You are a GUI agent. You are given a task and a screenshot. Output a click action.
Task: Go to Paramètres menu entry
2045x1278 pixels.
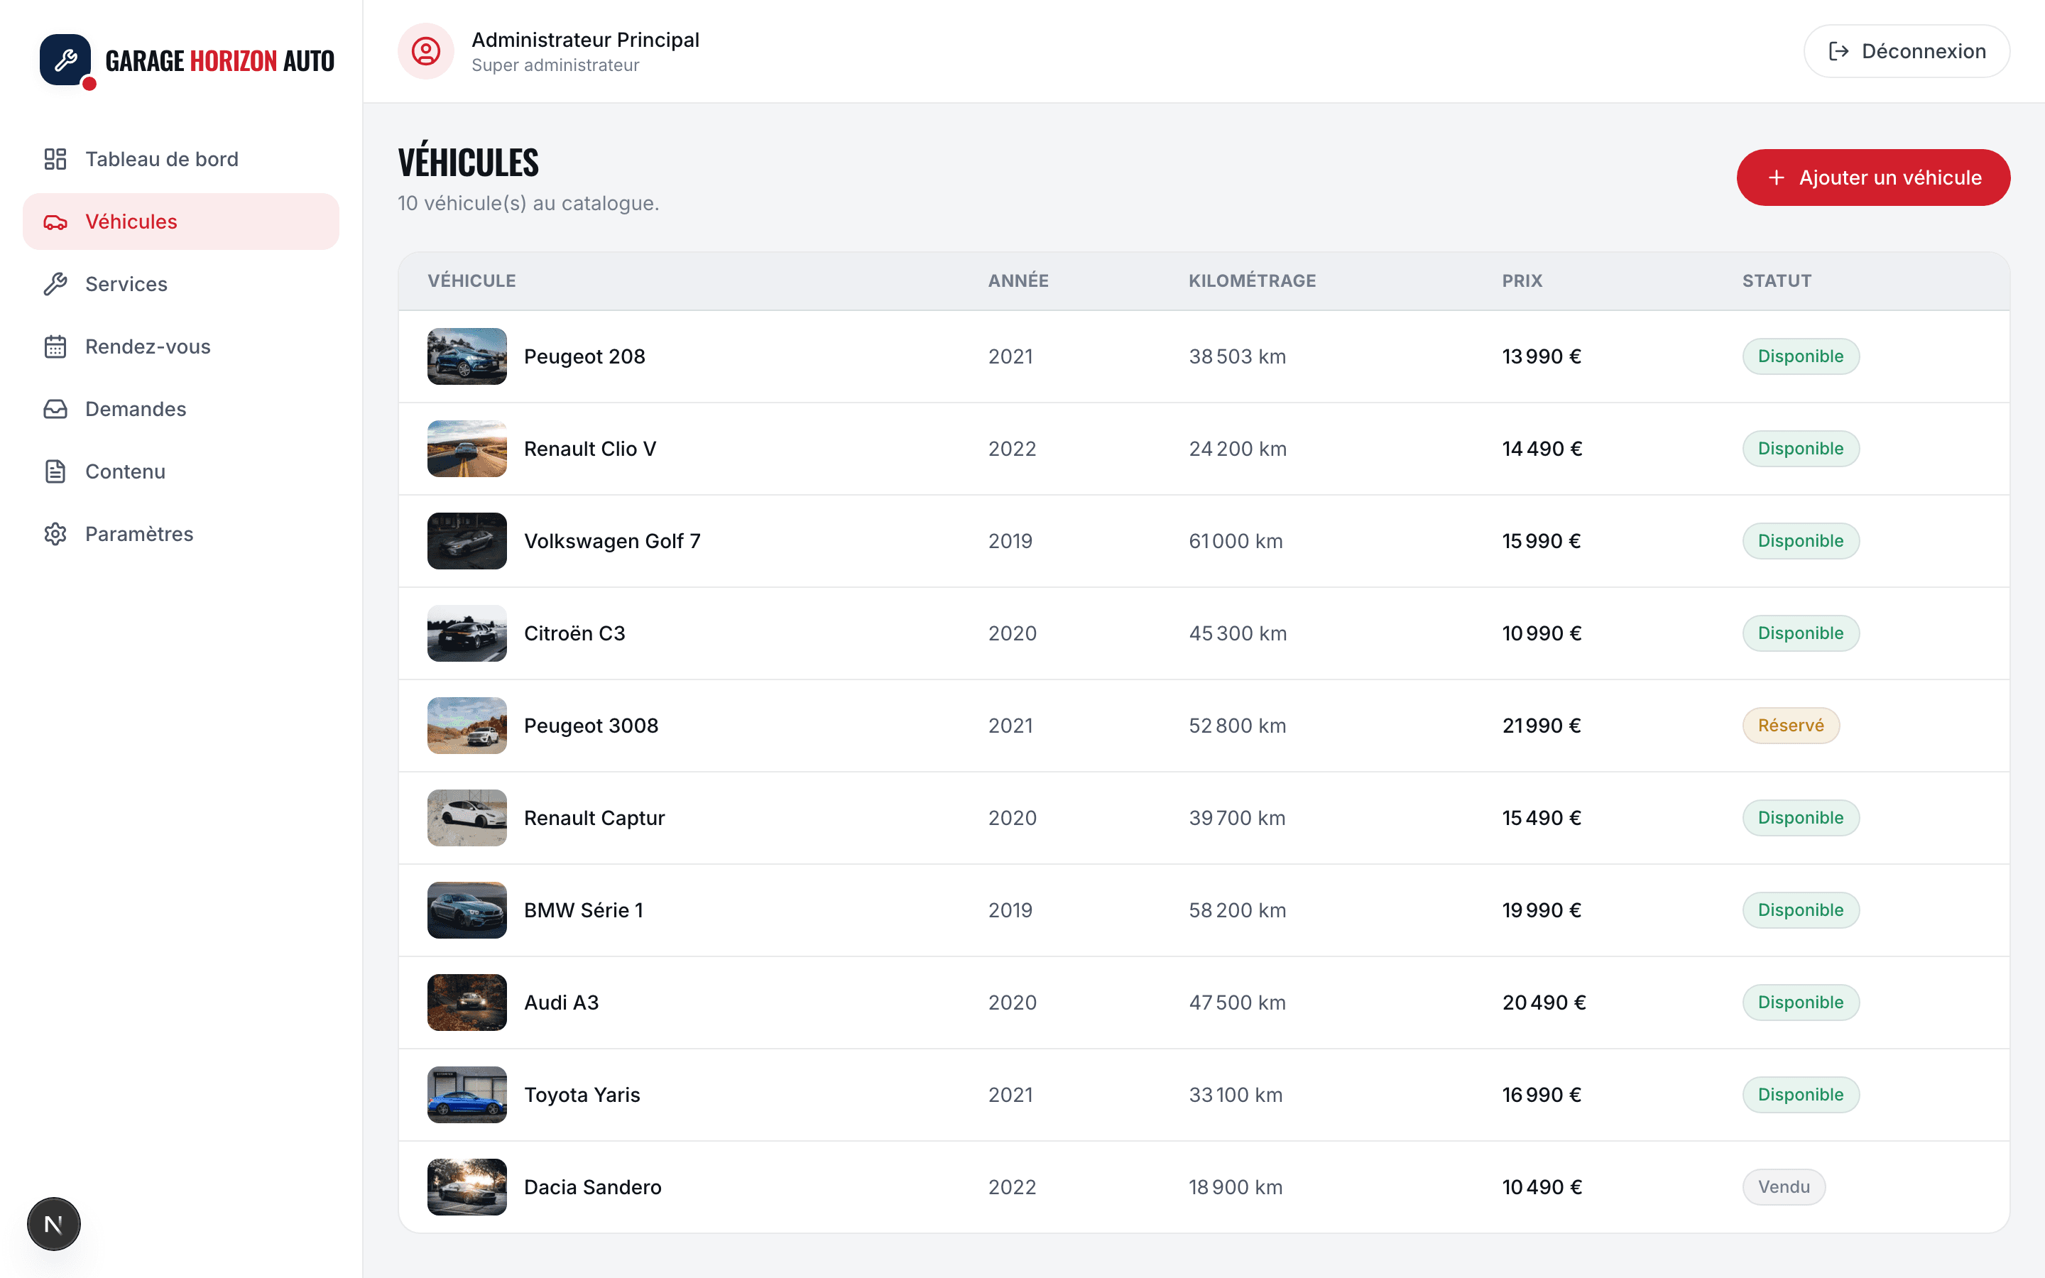pos(181,534)
